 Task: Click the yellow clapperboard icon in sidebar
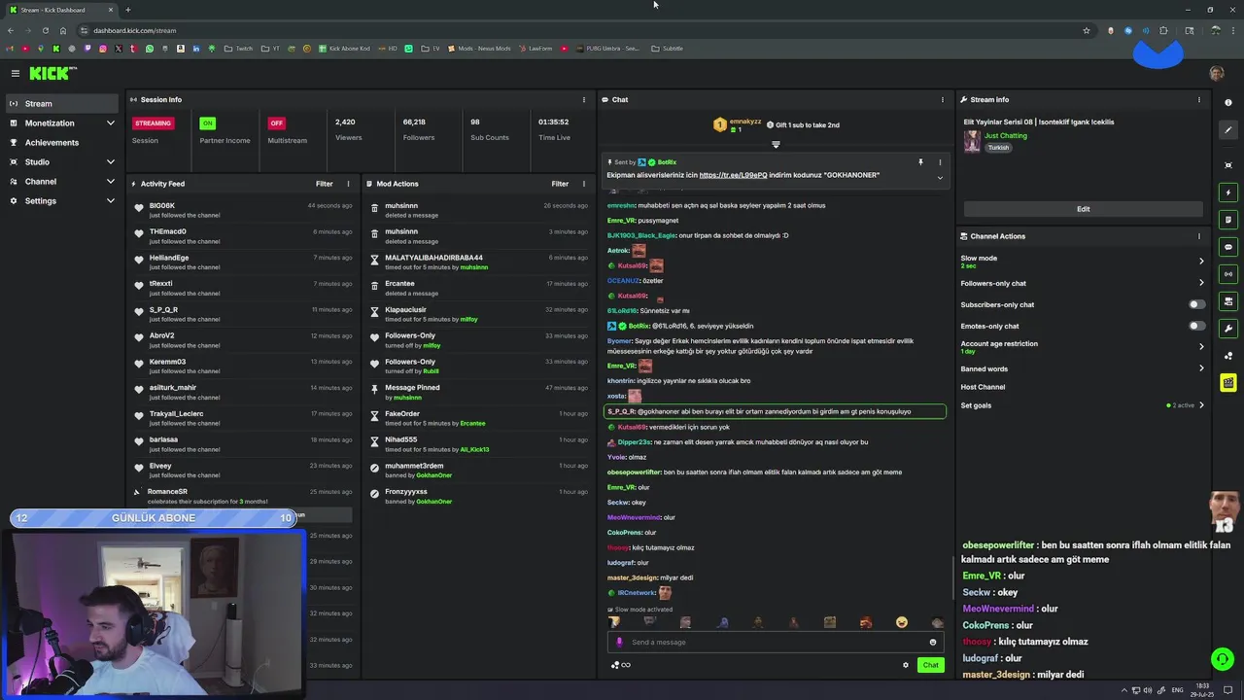pyautogui.click(x=1228, y=383)
